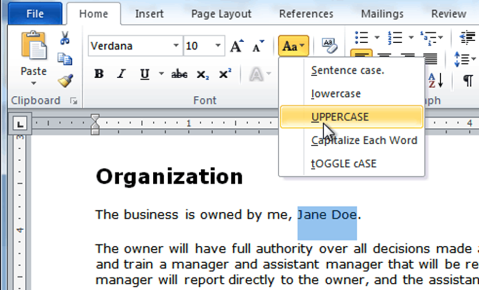Click the Text Effects A icon
This screenshot has width=479, height=290.
[256, 74]
